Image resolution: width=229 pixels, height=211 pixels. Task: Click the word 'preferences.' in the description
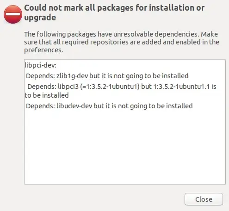[43, 50]
